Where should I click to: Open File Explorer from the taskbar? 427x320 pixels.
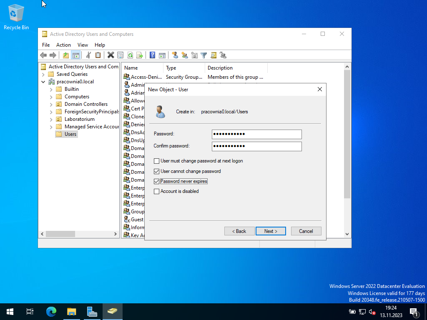pyautogui.click(x=72, y=311)
